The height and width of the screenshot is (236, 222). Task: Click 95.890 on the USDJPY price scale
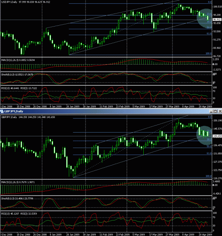tap(217, 23)
